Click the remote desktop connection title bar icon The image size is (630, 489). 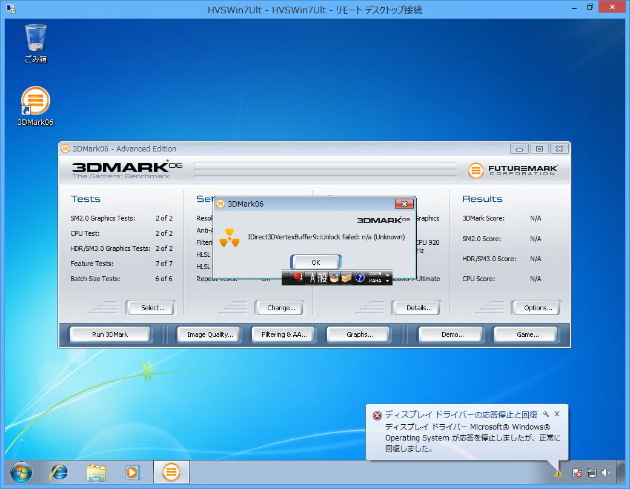pos(10,8)
